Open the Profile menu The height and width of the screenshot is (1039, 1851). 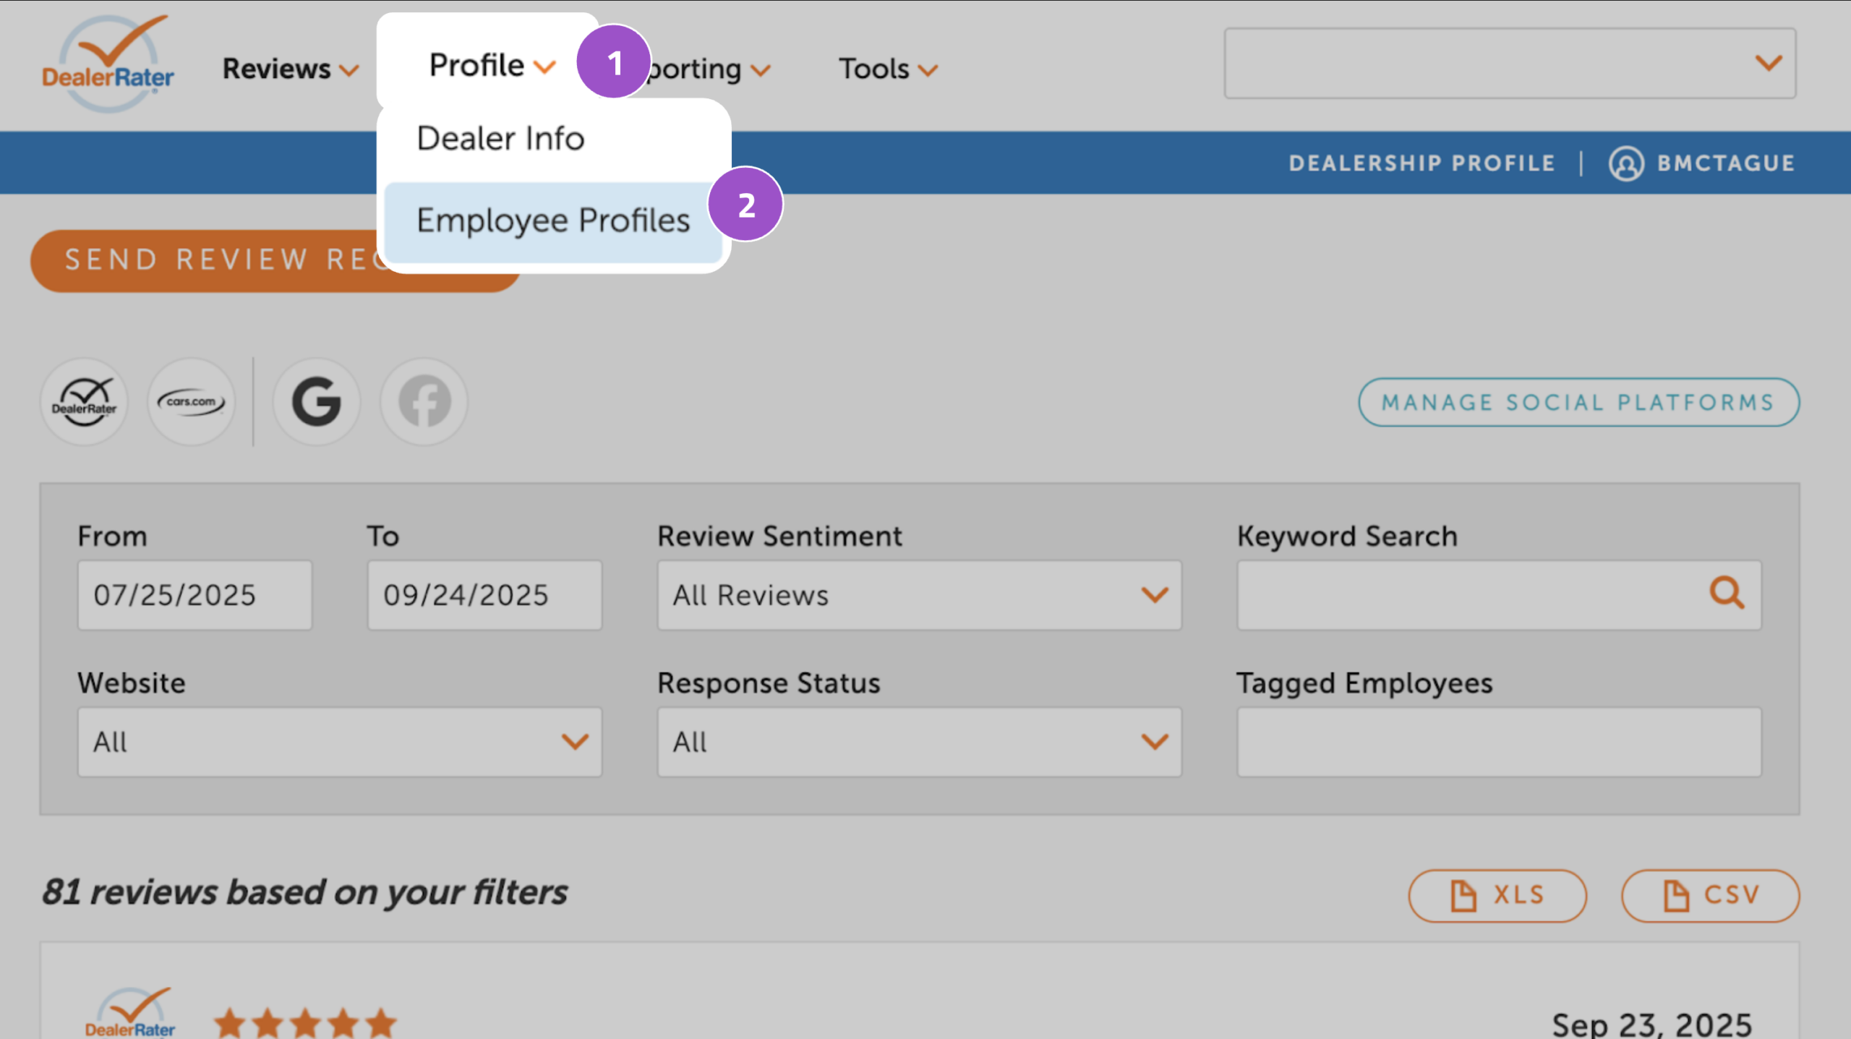[492, 66]
